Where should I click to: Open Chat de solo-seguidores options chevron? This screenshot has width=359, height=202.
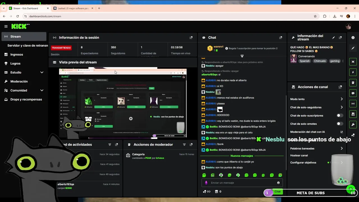coord(342,107)
